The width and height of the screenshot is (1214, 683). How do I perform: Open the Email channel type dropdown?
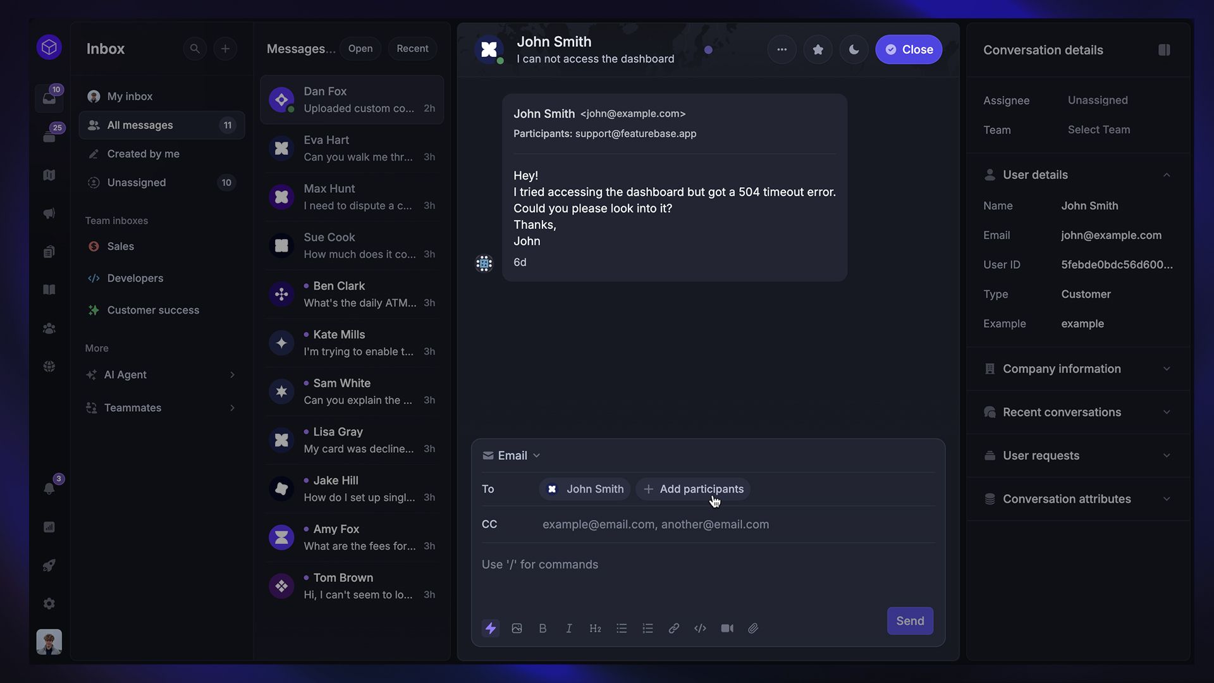511,455
